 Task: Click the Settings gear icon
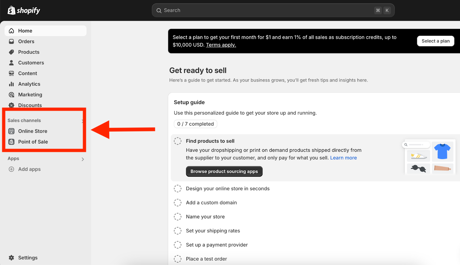[x=11, y=258]
